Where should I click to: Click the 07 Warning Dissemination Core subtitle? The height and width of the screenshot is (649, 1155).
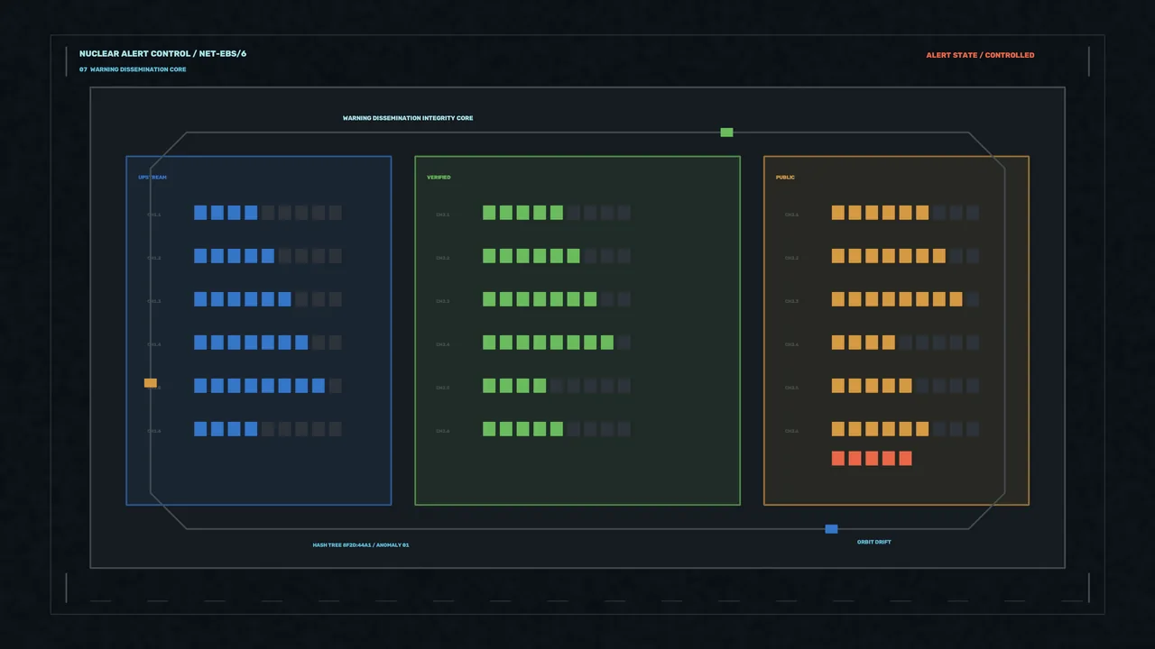click(133, 69)
